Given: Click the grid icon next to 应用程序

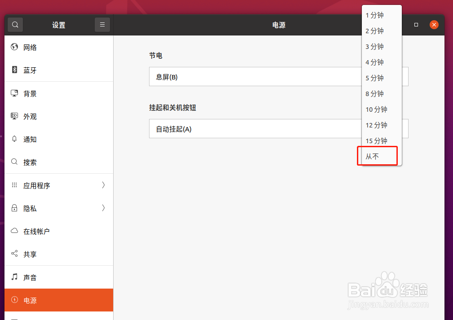Looking at the screenshot, I should [14, 185].
